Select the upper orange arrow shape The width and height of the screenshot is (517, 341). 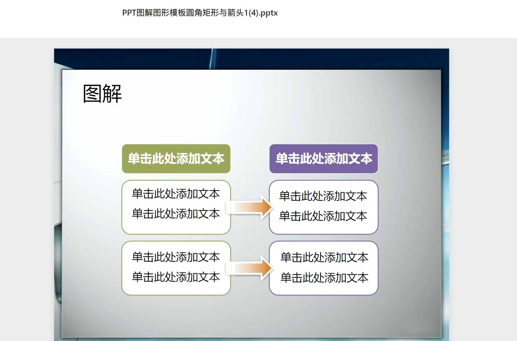[x=250, y=207]
